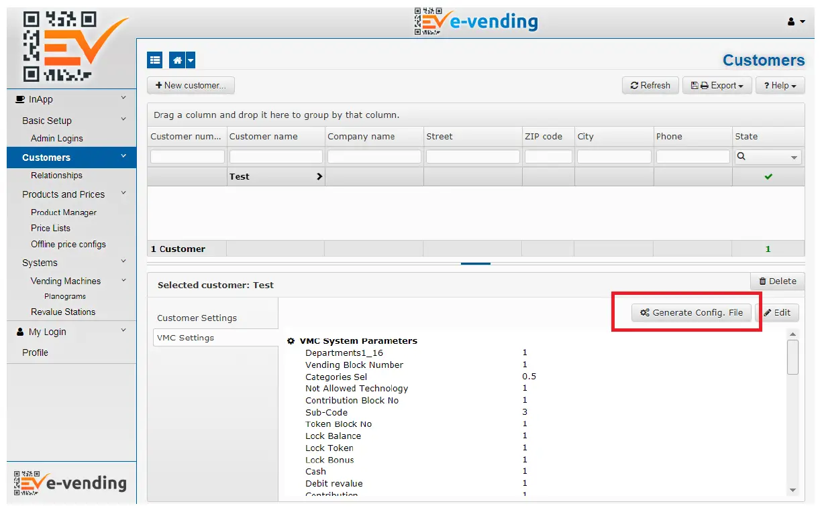Click Generate Config. File button
Screen dimensions: 820x512
[691, 313]
